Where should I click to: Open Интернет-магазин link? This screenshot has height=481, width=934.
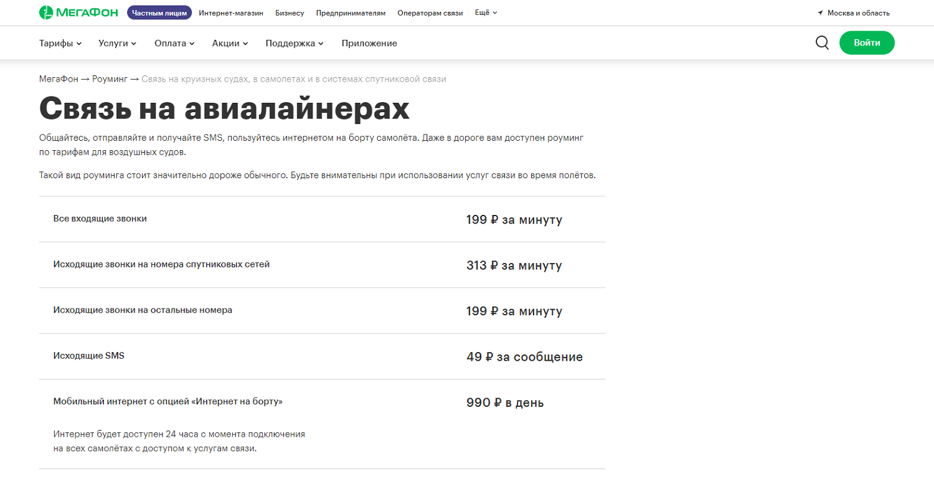click(231, 12)
